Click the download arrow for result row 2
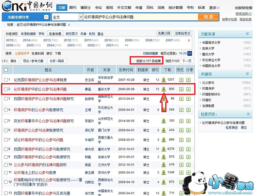 (x=164, y=89)
